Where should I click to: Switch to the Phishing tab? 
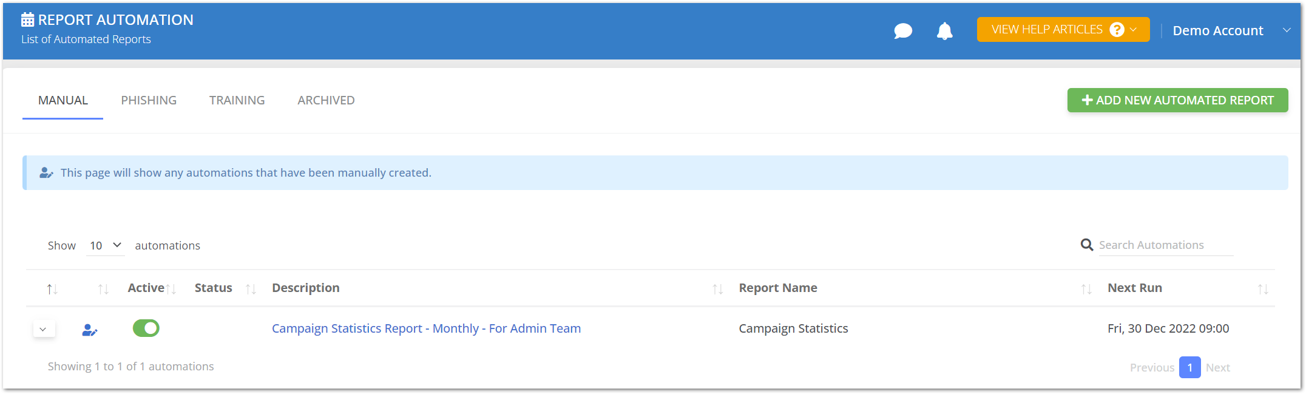point(148,100)
